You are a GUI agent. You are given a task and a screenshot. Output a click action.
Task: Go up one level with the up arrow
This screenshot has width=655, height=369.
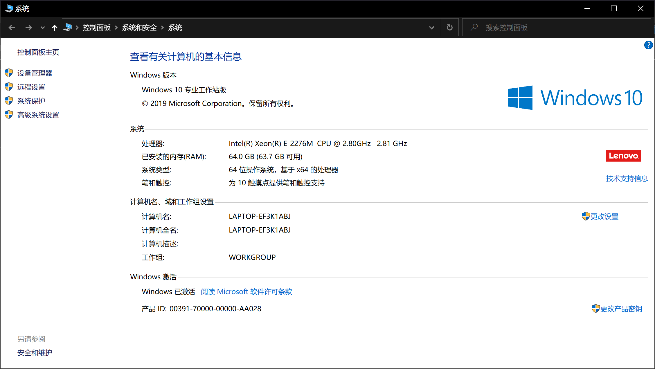tap(54, 28)
